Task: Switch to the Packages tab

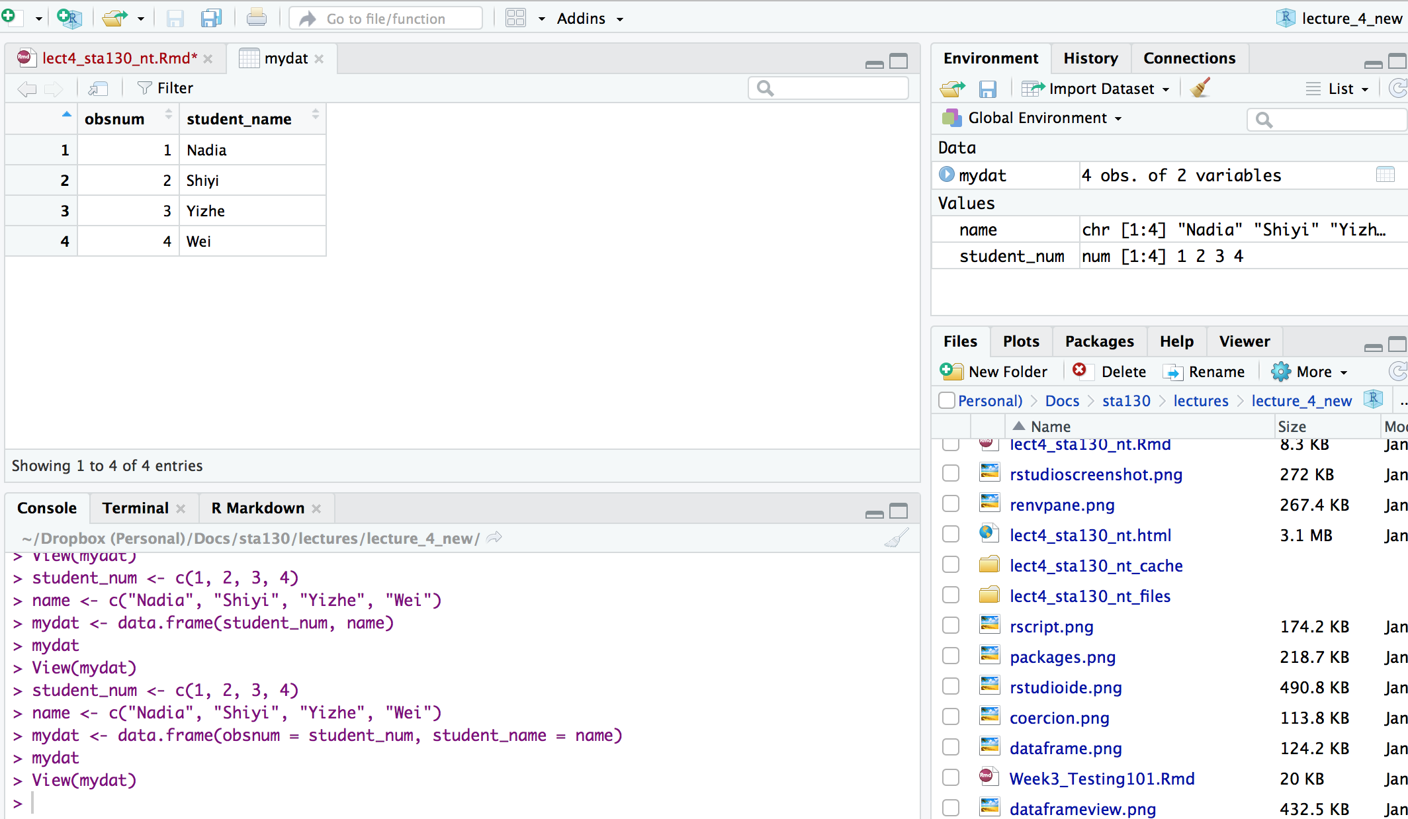Action: pos(1099,341)
